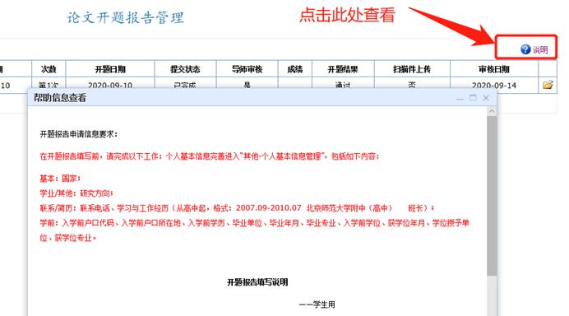
Task: Select the 2020-09-14 review date cell
Action: [494, 85]
